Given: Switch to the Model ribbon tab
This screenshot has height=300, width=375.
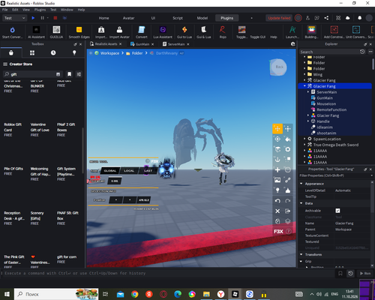Looking at the screenshot, I should tap(202, 18).
